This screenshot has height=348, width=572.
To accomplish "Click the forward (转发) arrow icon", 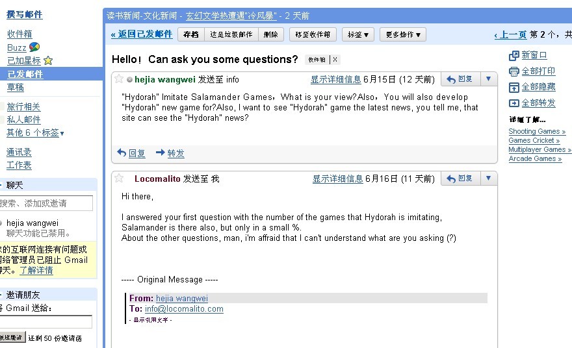I will [160, 153].
